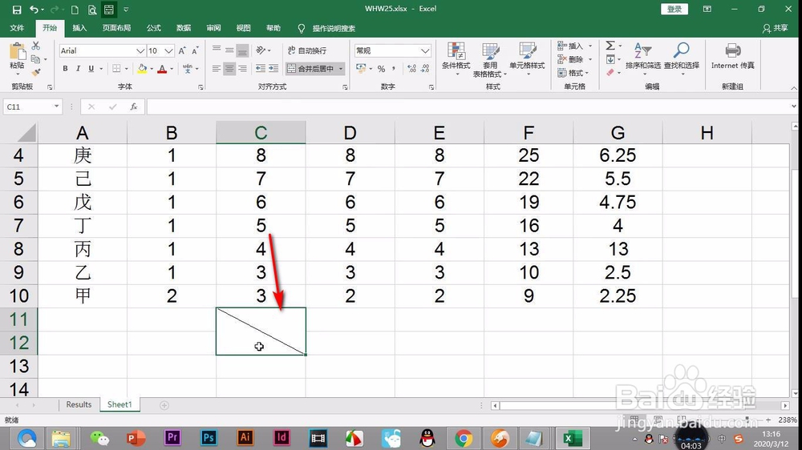Open fill color dropdown arrow
The height and width of the screenshot is (450, 802).
152,69
